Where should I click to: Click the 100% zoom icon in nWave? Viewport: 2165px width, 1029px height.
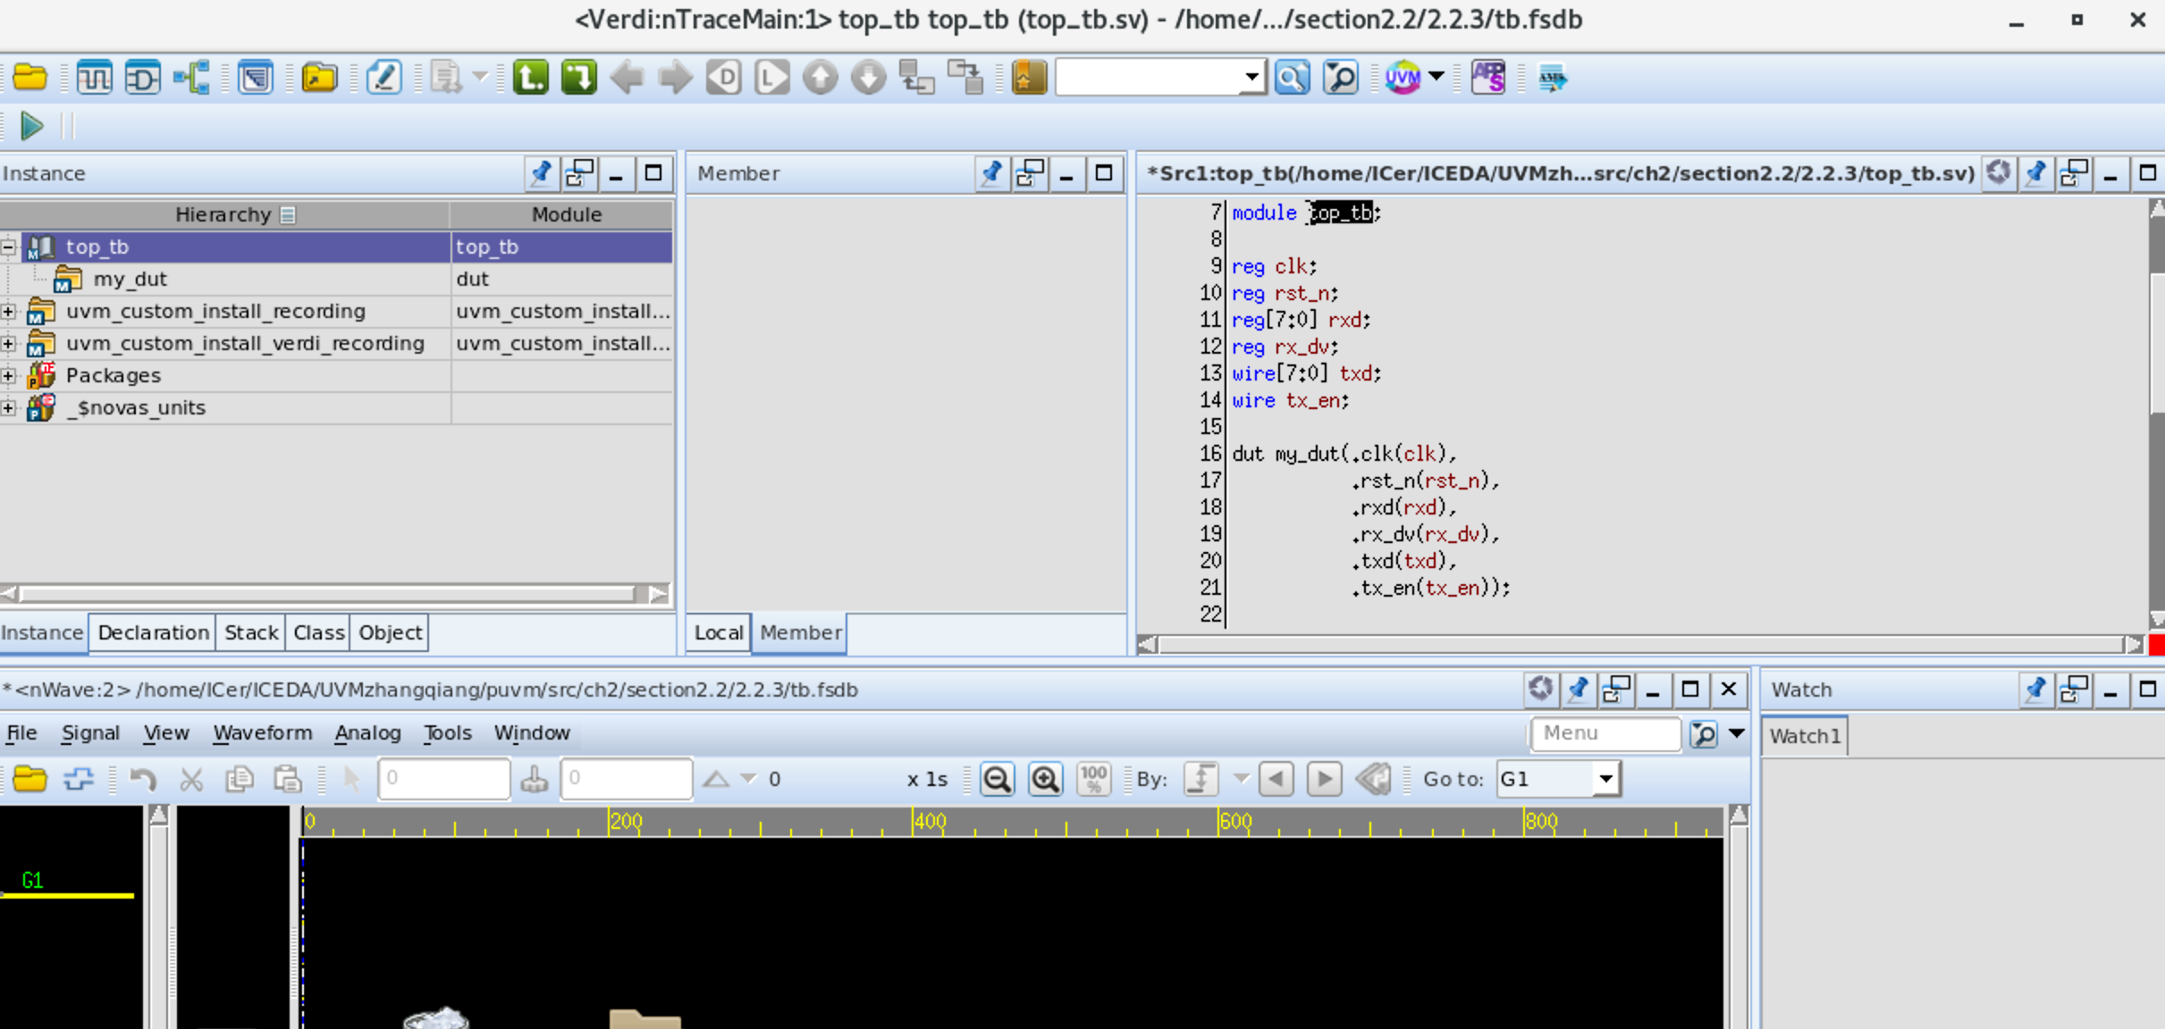click(1094, 779)
